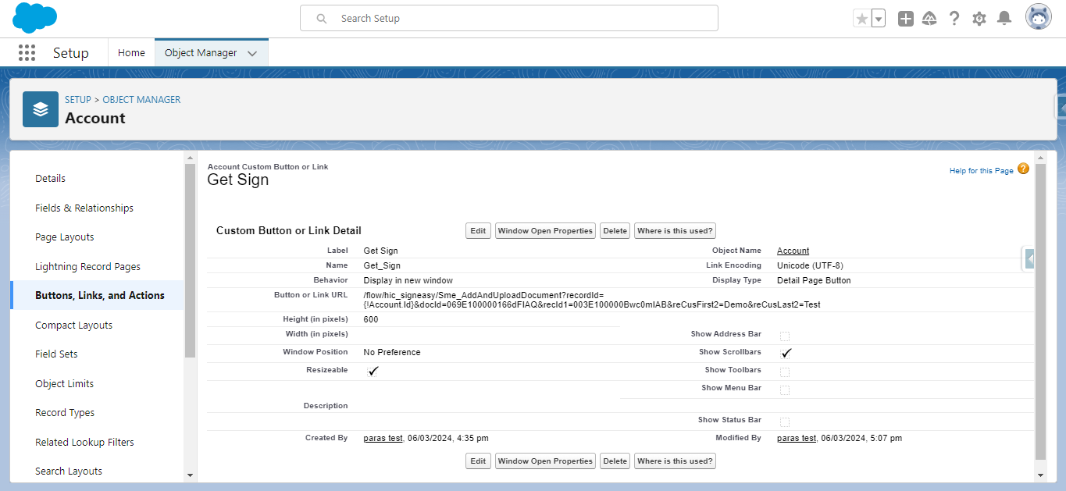This screenshot has width=1066, height=491.
Task: Click the 'Get_Sign' name value
Action: point(382,265)
